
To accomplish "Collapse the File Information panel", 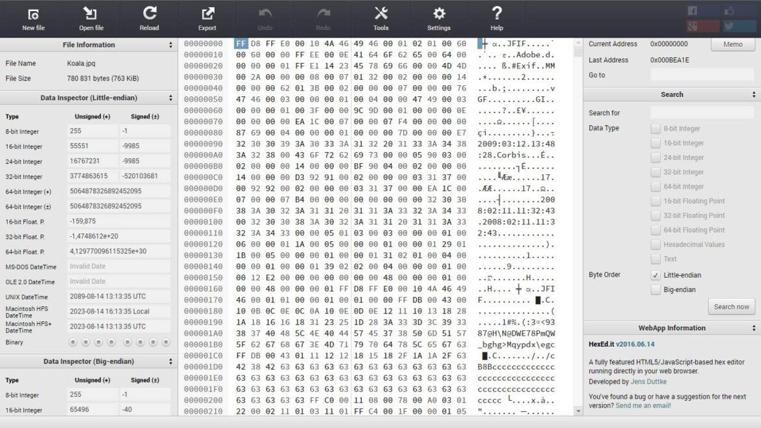I will pos(169,45).
